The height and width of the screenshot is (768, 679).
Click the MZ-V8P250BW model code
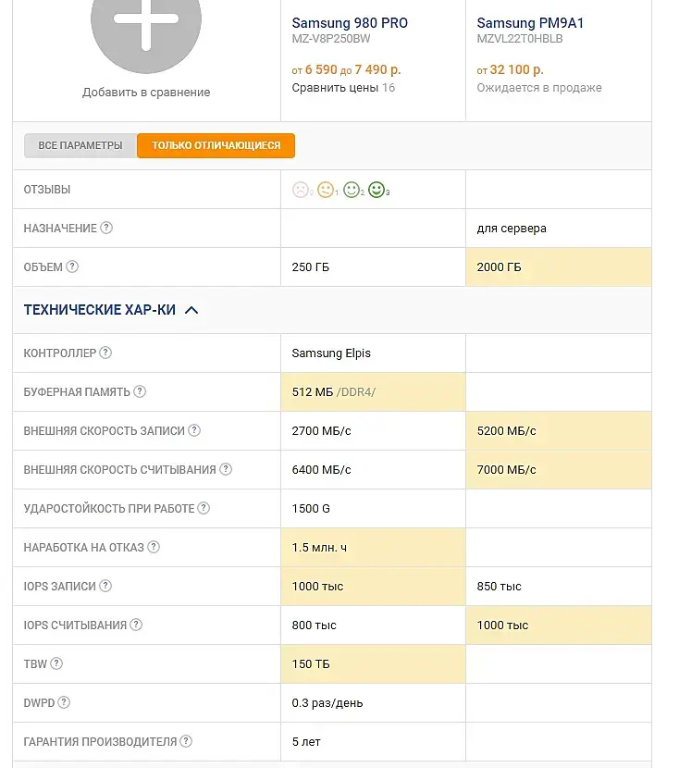click(x=331, y=39)
